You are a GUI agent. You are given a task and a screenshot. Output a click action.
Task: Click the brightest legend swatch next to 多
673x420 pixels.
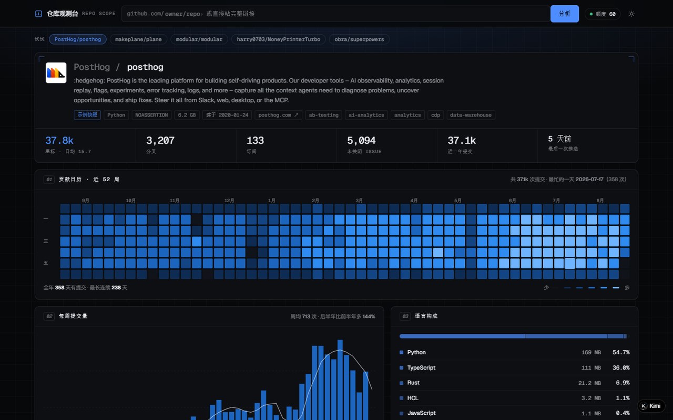tap(616, 288)
